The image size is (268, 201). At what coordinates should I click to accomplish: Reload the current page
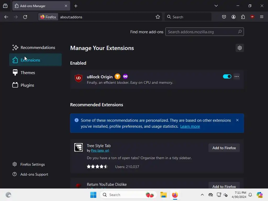click(25, 17)
